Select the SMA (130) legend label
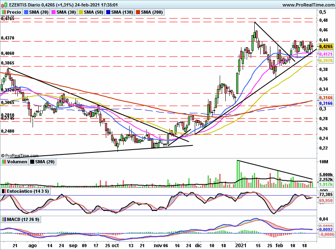This screenshot has width=336, height=250. point(122,12)
